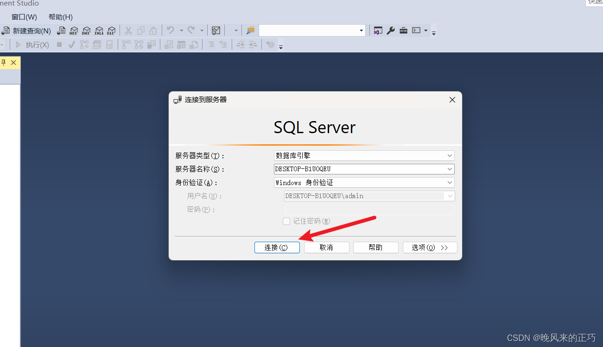Click the Connect (连接) button
Viewport: 603px width, 347px height.
pos(277,247)
